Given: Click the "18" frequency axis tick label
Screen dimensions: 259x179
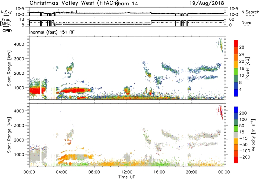Looking at the screenshot, I should [x=22, y=19].
